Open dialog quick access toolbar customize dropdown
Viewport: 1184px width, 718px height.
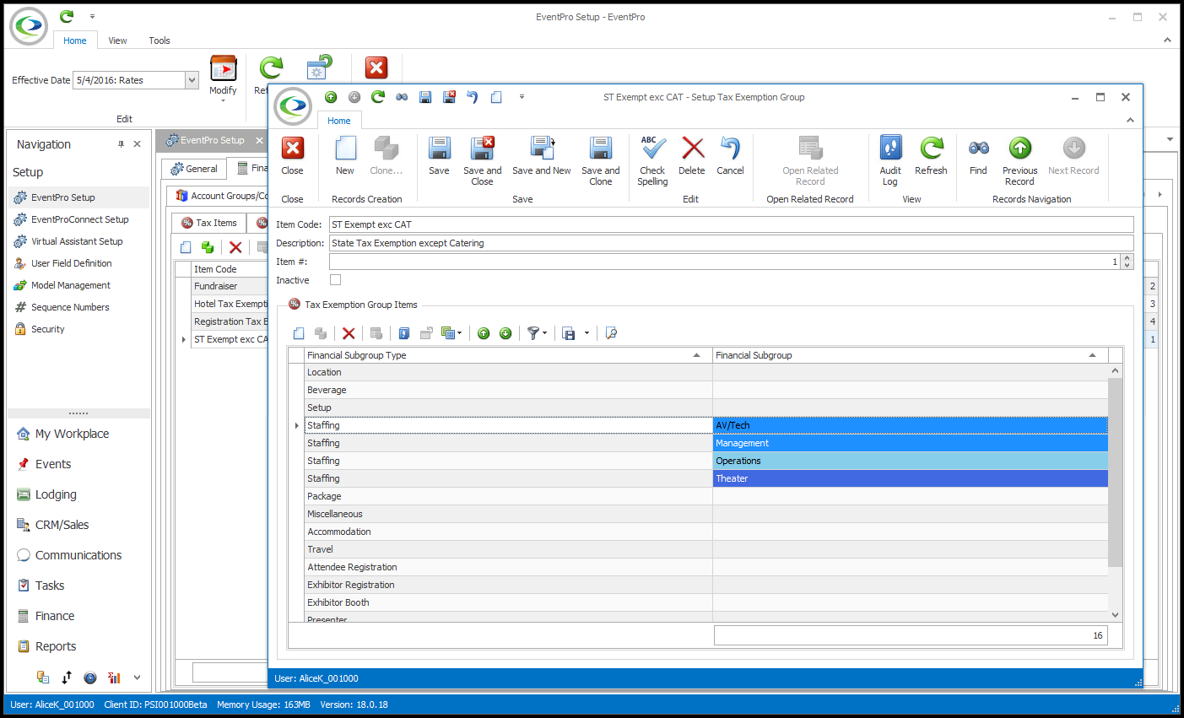click(x=522, y=97)
